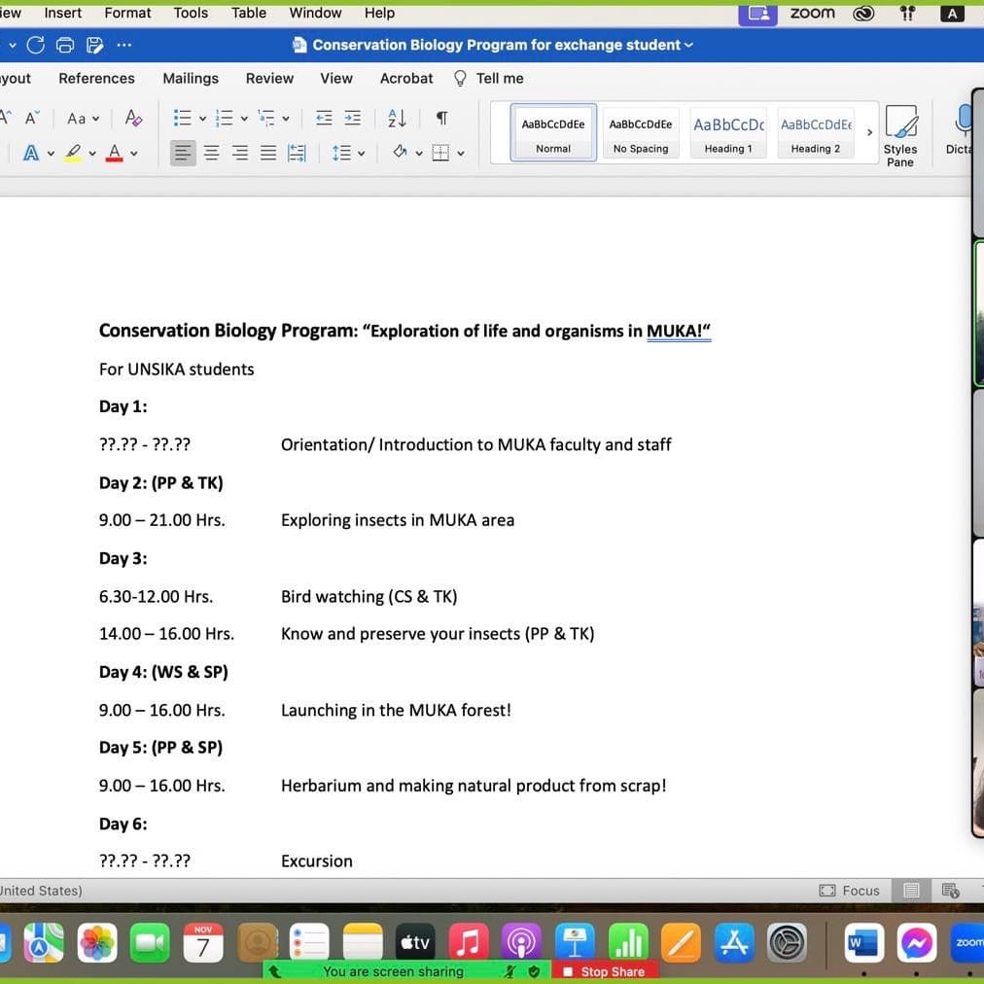Click the Sort A to Z icon

[x=397, y=119]
